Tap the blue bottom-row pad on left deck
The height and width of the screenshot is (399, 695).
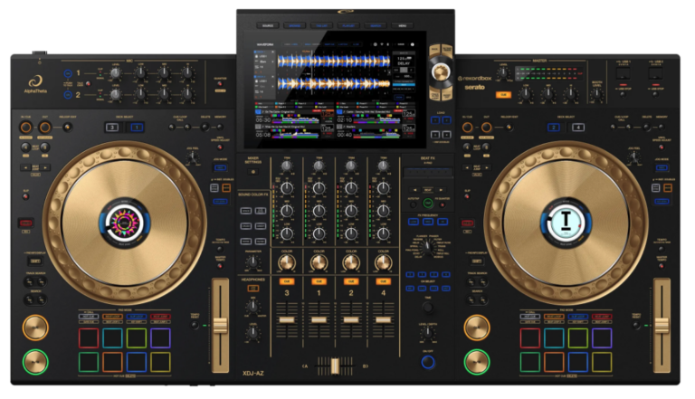(x=137, y=362)
